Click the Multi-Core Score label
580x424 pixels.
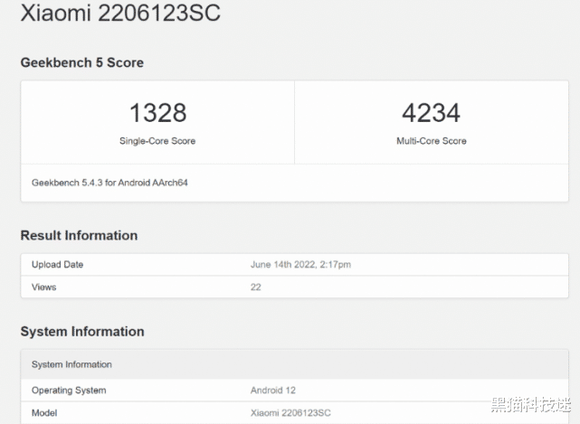pyautogui.click(x=431, y=141)
